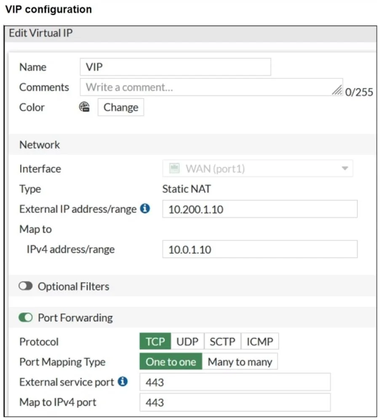Click the Protocol label
This screenshot has width=382, height=420.
click(x=39, y=342)
